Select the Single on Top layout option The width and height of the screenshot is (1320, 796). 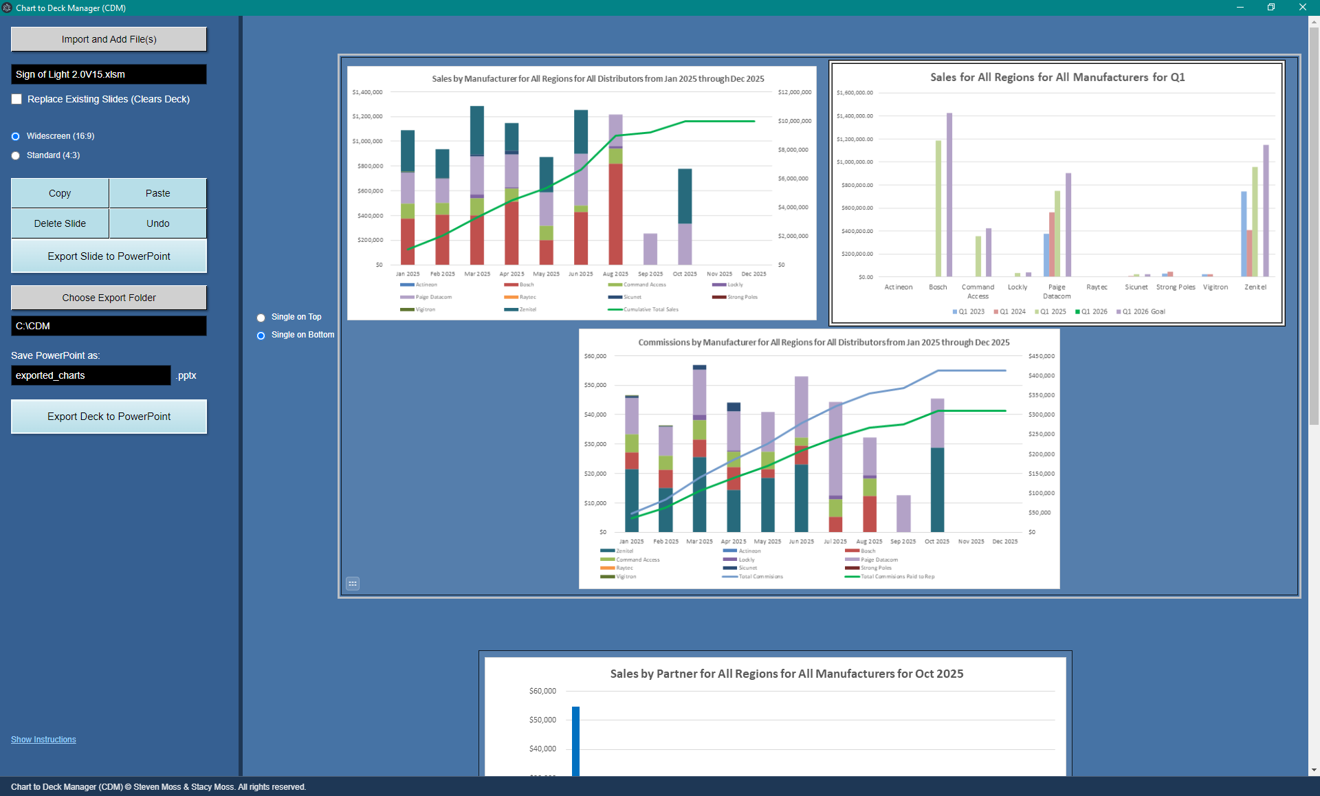point(261,318)
